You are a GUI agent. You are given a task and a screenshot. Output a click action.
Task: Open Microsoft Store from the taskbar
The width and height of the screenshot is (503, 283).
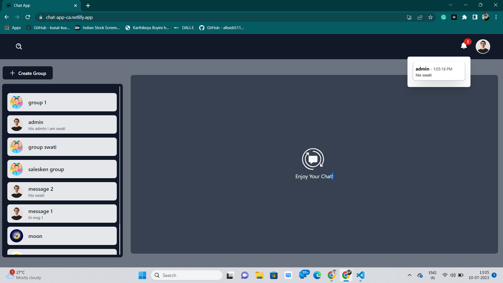[274, 275]
